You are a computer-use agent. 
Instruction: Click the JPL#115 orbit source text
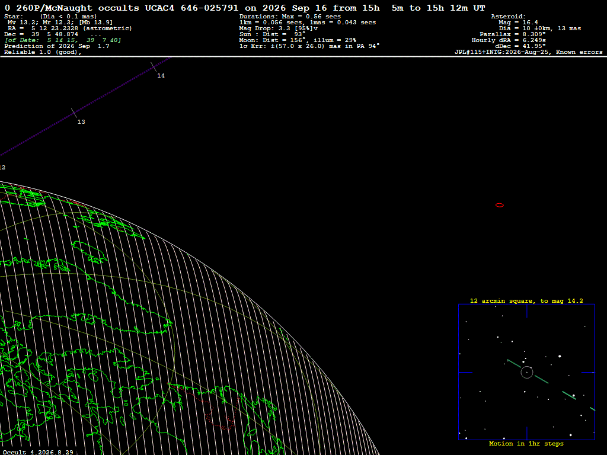pyautogui.click(x=528, y=52)
